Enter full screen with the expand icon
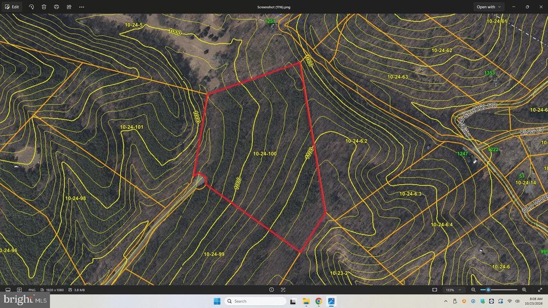This screenshot has height=308, width=548. [x=540, y=290]
